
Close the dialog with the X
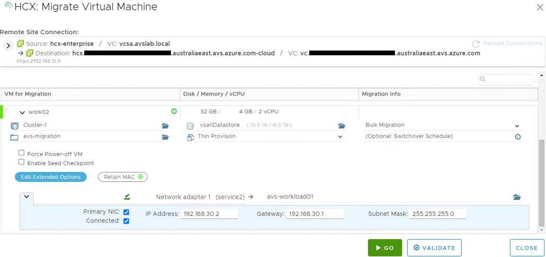(540, 8)
